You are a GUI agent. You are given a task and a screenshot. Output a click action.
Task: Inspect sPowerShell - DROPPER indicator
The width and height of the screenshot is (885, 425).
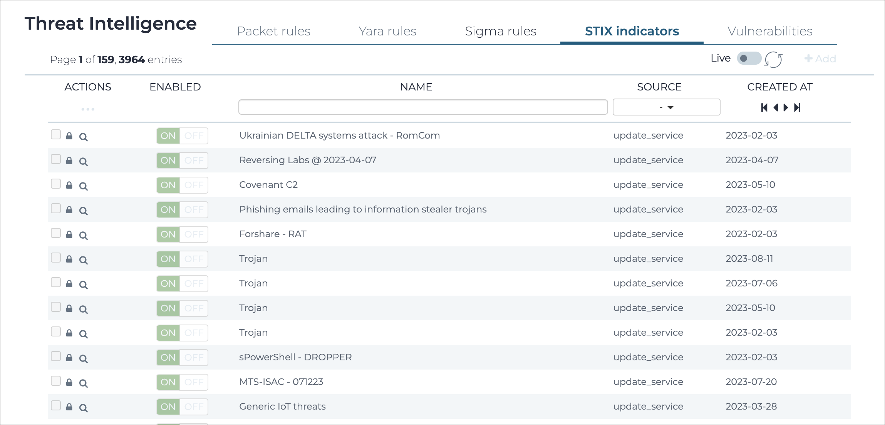[83, 359]
